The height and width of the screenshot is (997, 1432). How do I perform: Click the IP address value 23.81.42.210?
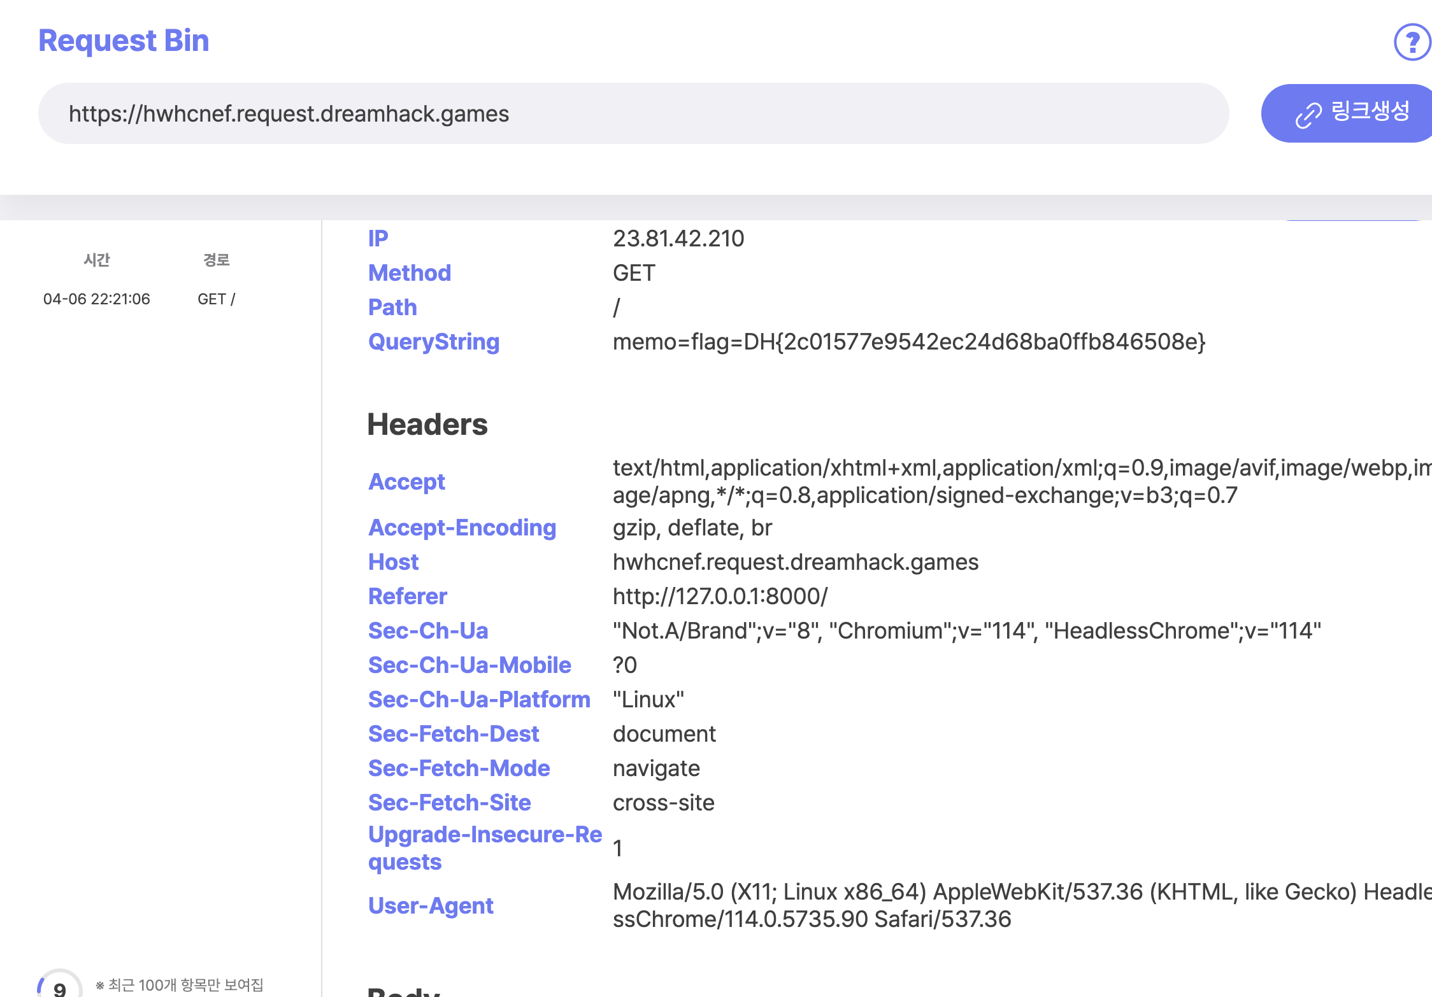[x=678, y=239]
